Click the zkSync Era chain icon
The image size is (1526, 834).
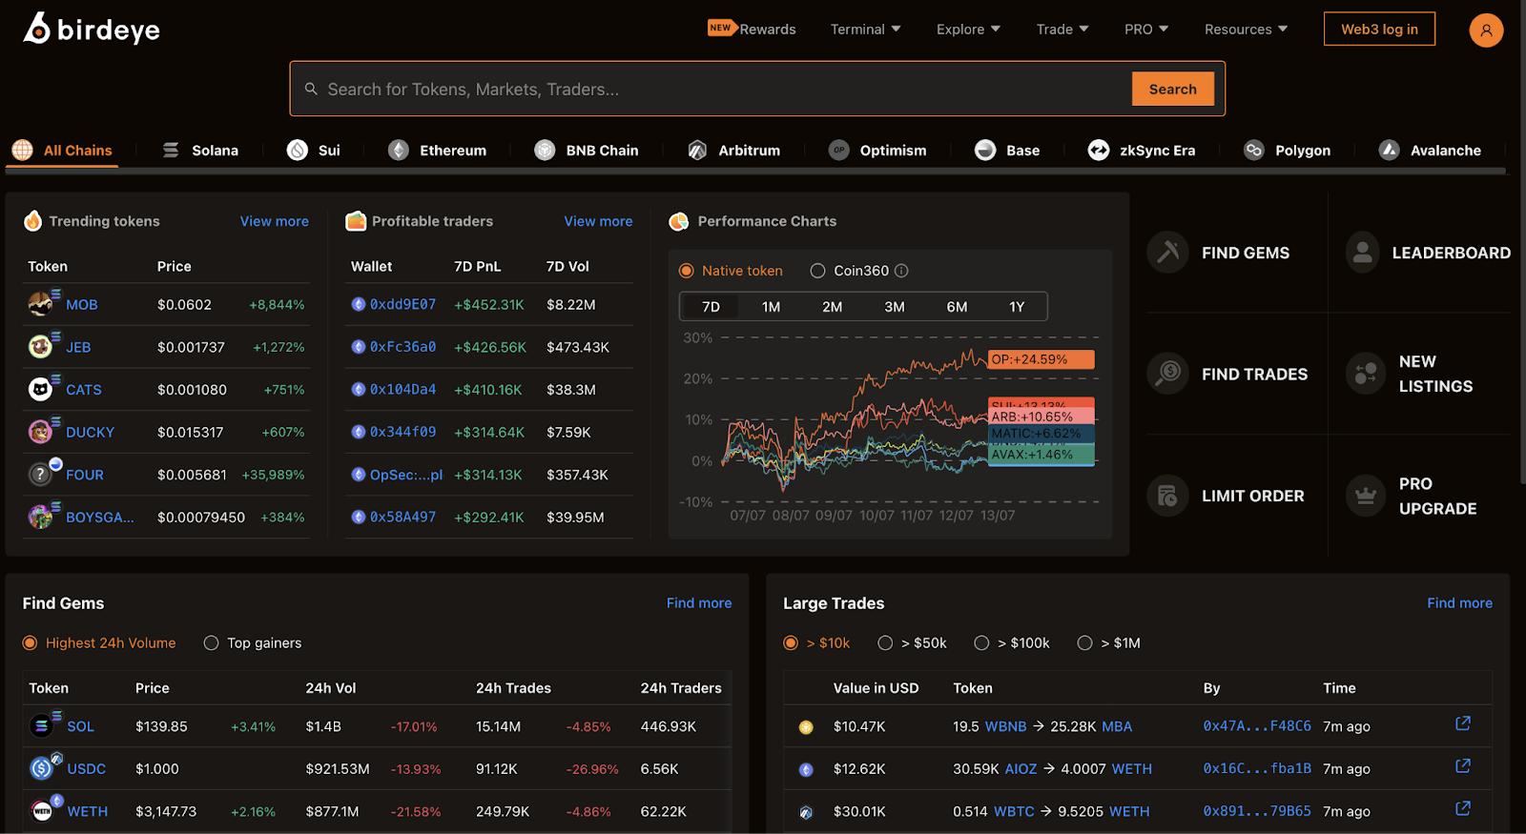pos(1099,150)
